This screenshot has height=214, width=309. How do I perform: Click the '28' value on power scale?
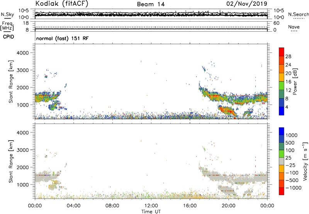(288, 56)
